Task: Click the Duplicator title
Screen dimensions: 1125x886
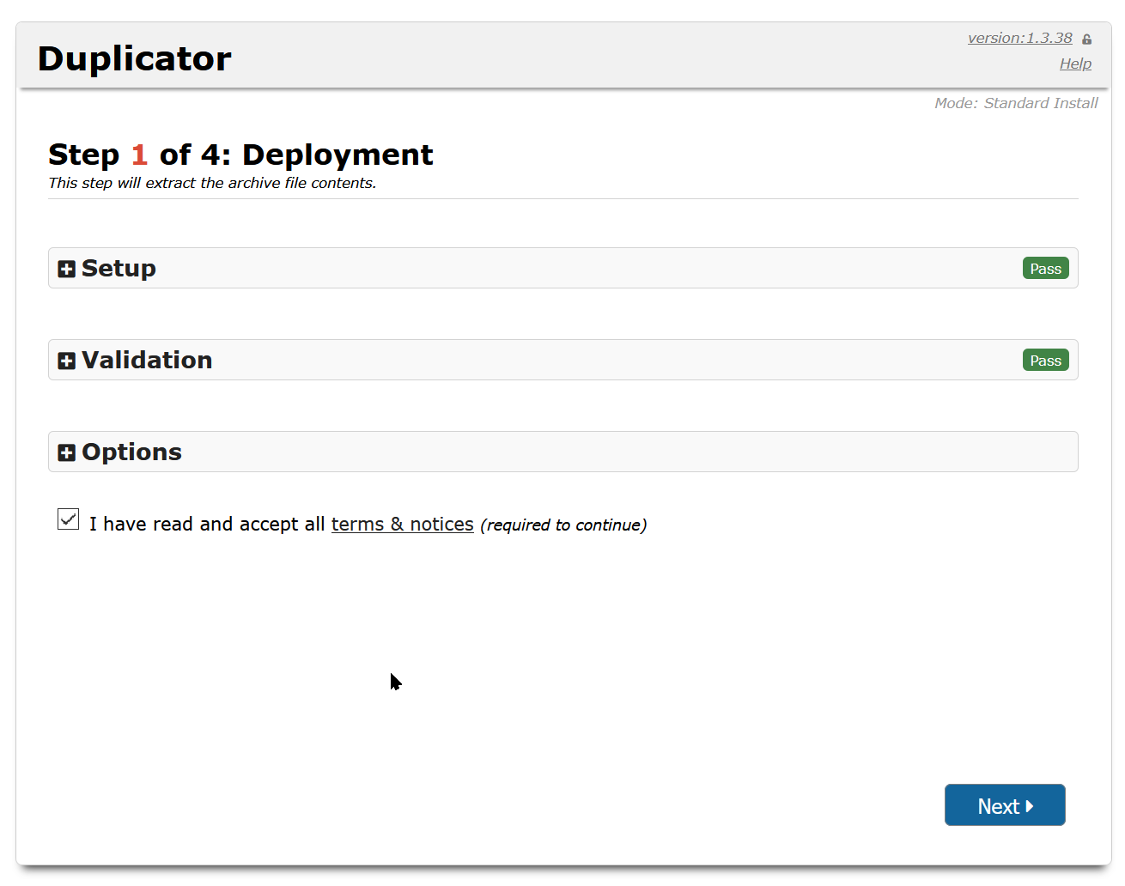Action: pyautogui.click(x=135, y=58)
